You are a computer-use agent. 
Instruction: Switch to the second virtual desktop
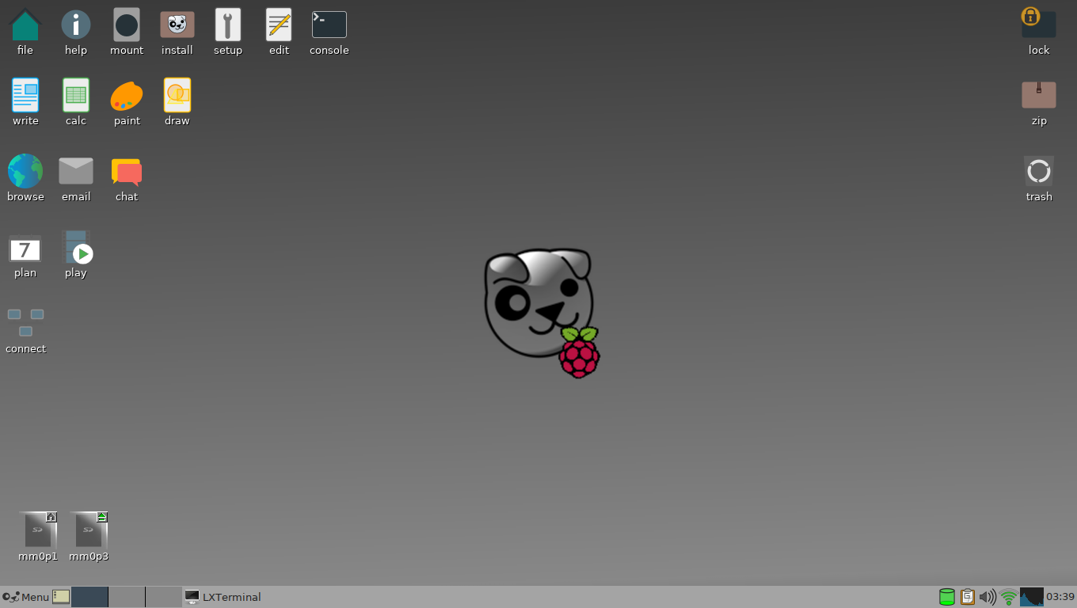point(127,597)
